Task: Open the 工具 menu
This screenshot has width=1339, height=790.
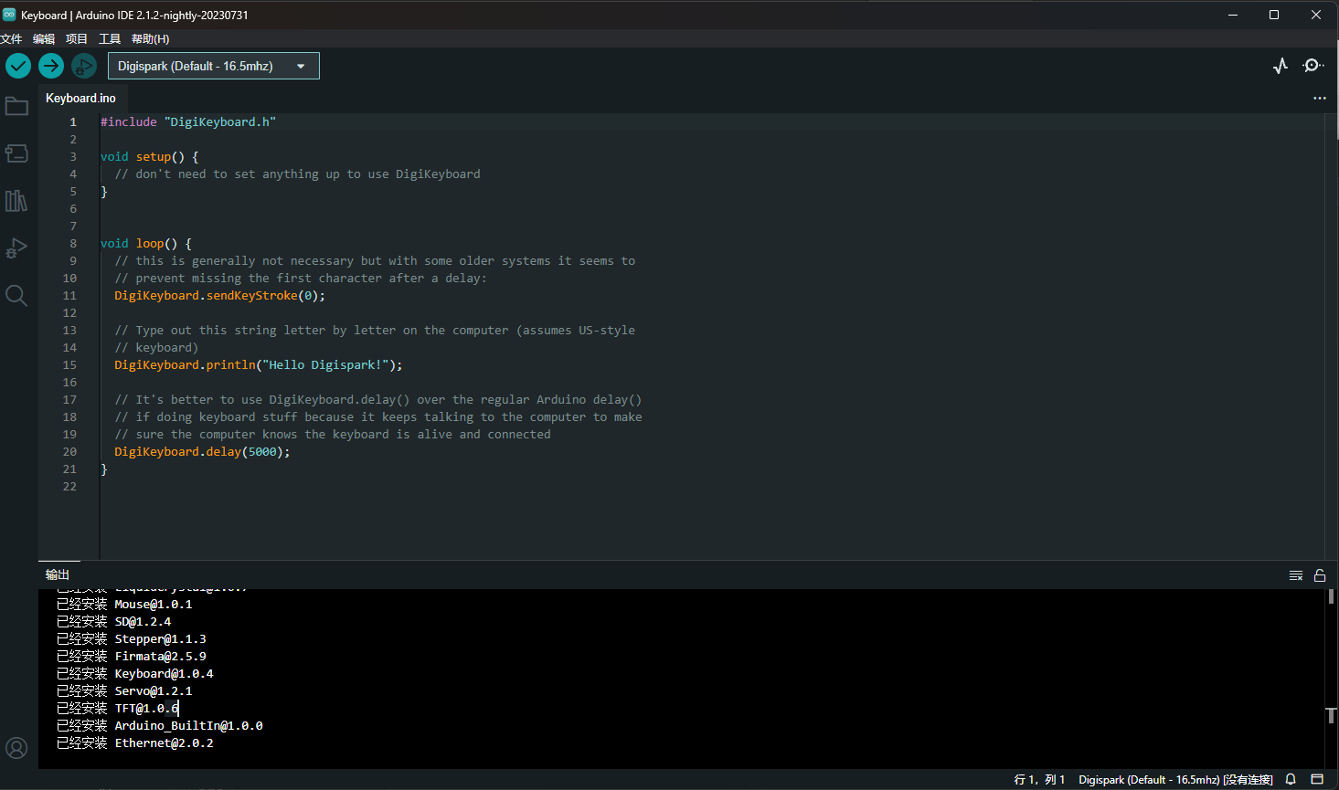Action: click(109, 38)
